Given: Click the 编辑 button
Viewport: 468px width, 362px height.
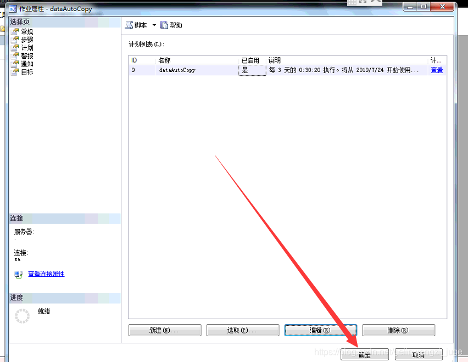Looking at the screenshot, I should tap(321, 330).
